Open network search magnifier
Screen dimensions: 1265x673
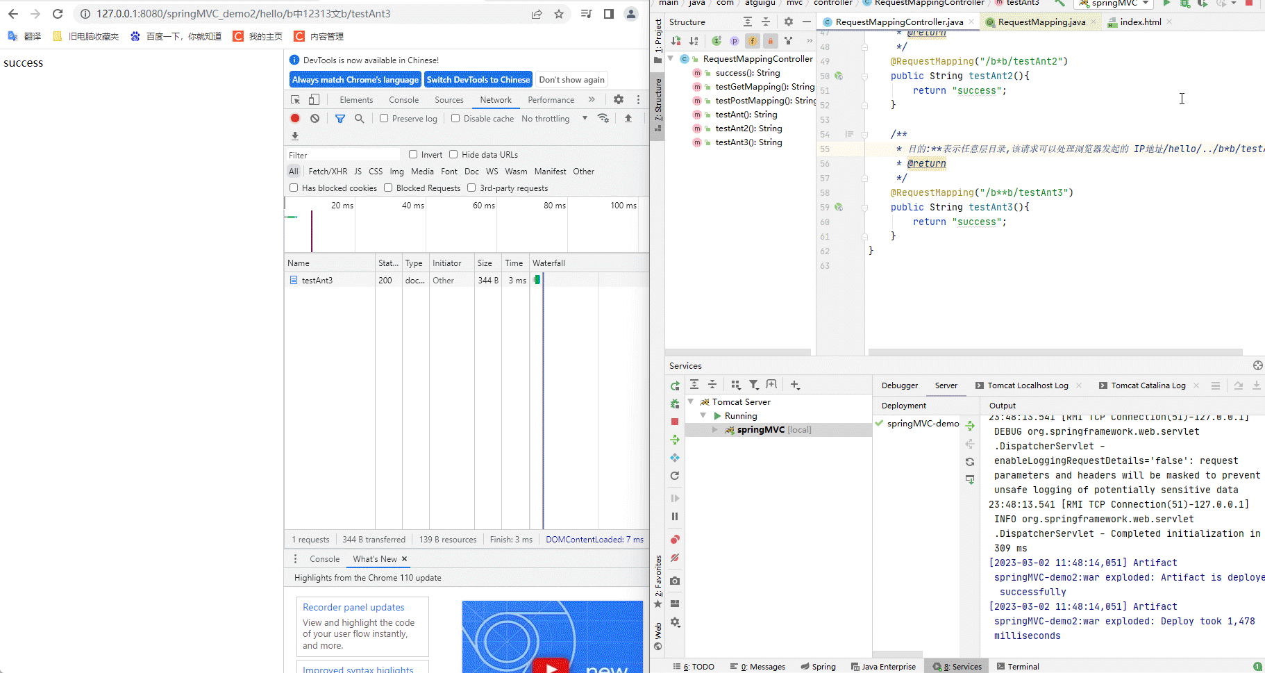pyautogui.click(x=360, y=119)
